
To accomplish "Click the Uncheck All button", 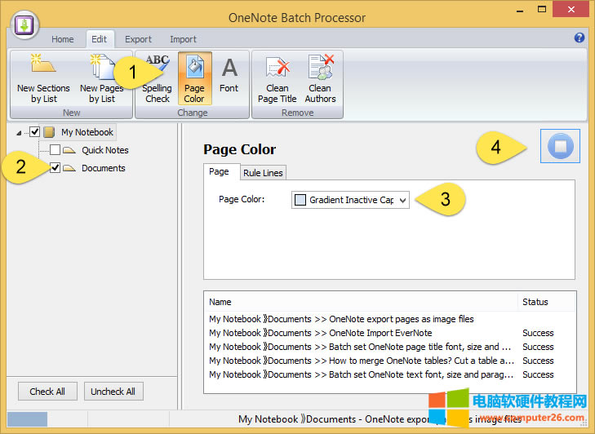I will (113, 392).
